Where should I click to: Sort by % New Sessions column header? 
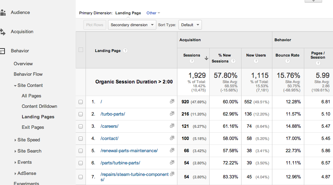click(221, 58)
